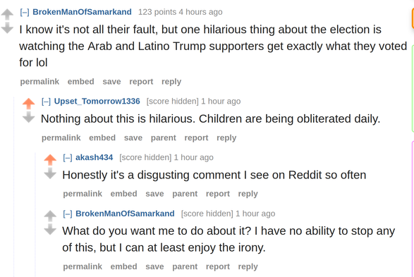
Task: Open Upset_Tomorrow1336's user profile
Action: coord(97,101)
